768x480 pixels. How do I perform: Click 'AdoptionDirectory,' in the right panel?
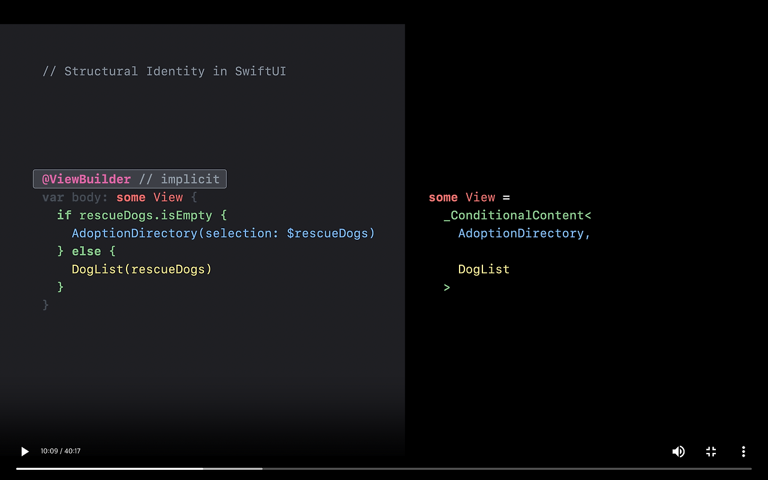524,233
